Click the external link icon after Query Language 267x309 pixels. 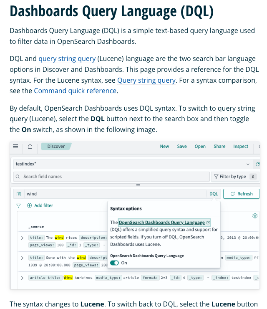coord(208,223)
